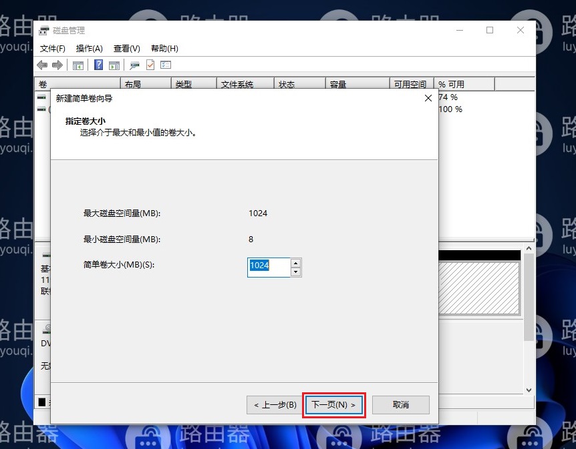Click the forward arrow in Disk Management toolbar
576x449 pixels.
pos(57,65)
